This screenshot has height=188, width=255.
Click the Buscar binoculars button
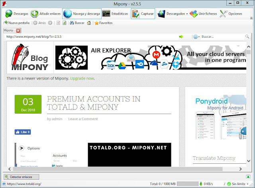tap(77, 23)
